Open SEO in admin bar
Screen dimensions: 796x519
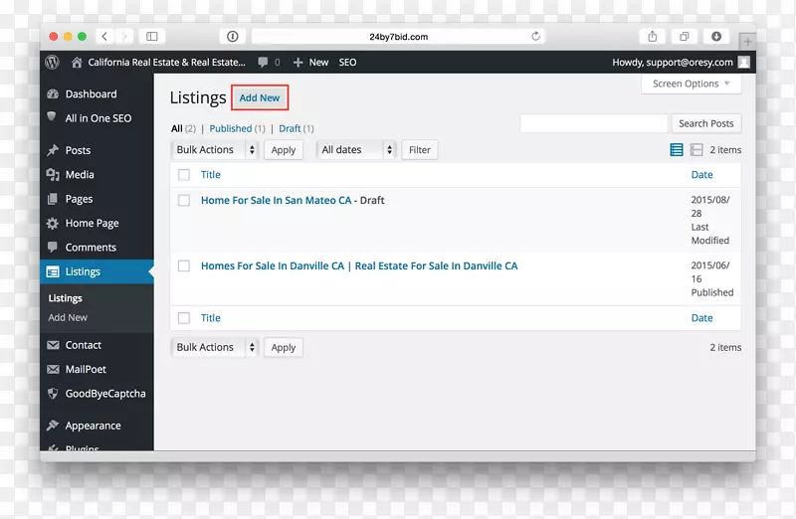pyautogui.click(x=347, y=63)
